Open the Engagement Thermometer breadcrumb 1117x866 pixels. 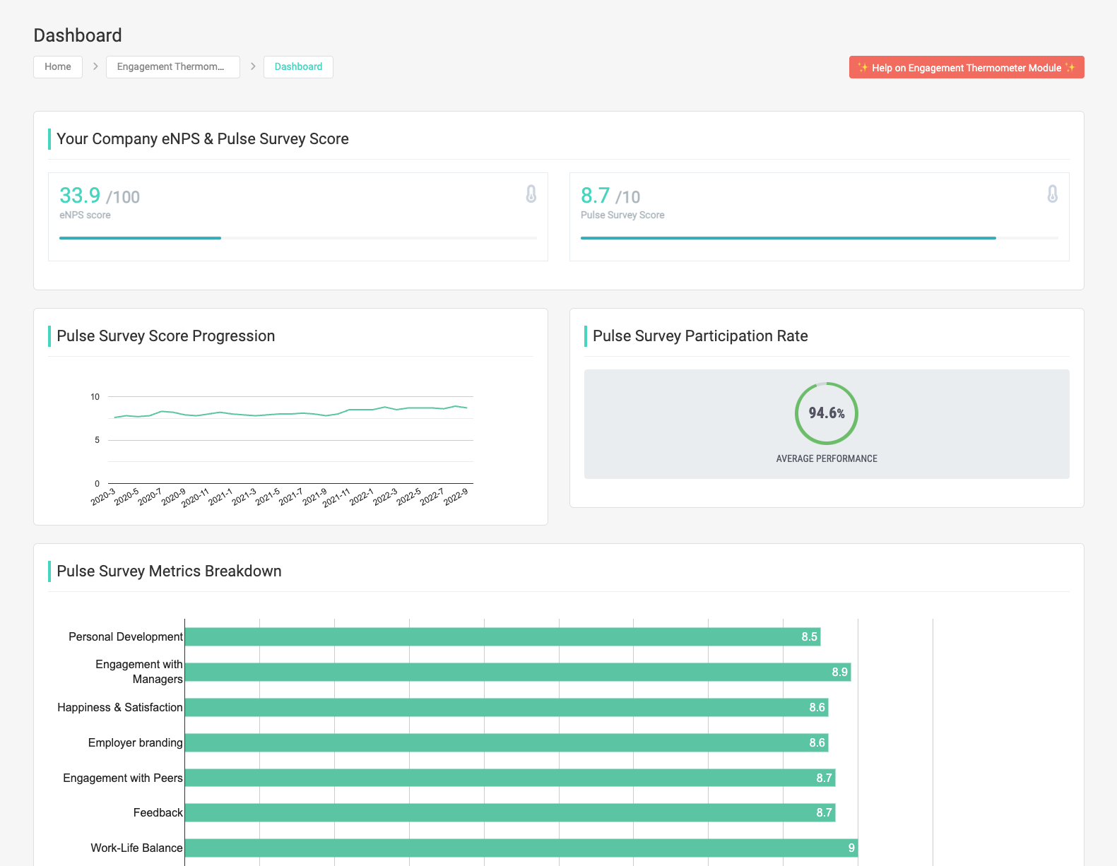(x=173, y=67)
